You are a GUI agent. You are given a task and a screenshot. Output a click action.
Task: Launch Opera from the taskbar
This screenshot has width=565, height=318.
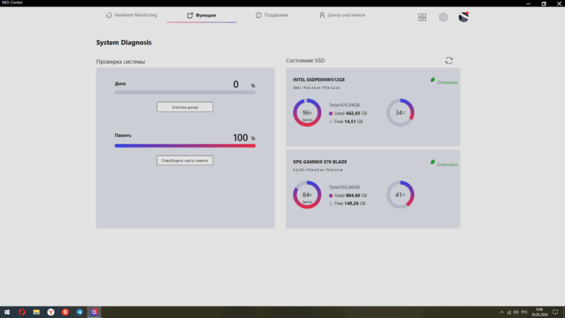[22, 312]
